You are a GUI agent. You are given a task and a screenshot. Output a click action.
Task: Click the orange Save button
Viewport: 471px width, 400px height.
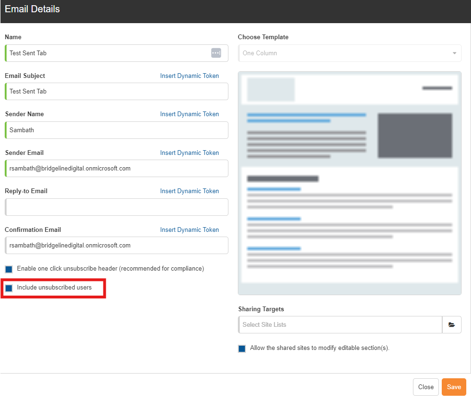click(454, 387)
